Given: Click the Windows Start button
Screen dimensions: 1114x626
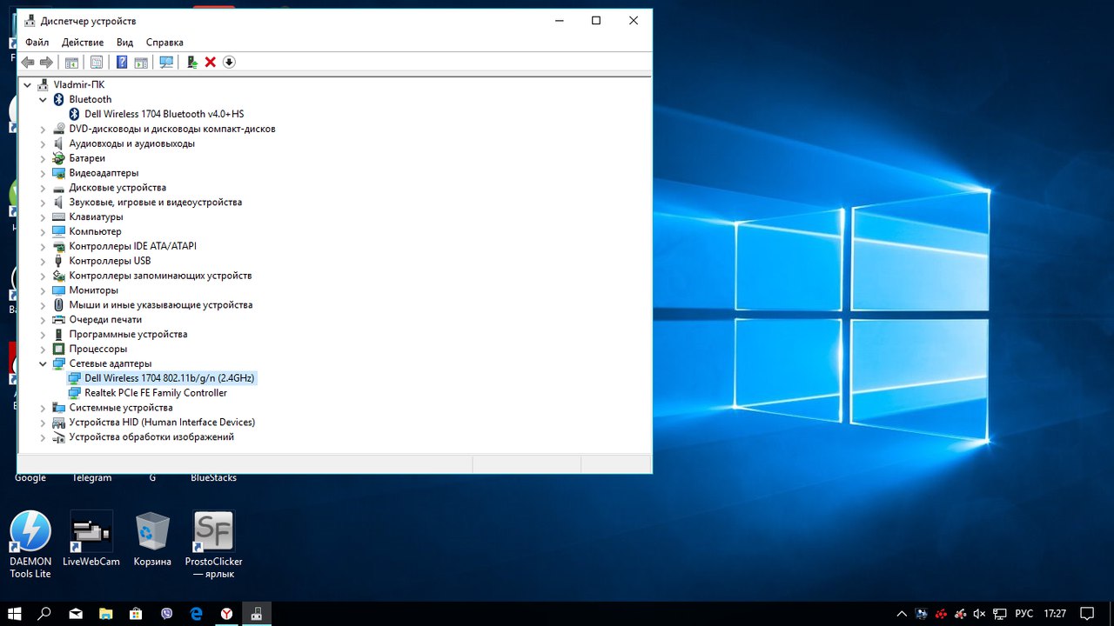Looking at the screenshot, I should pyautogui.click(x=15, y=613).
